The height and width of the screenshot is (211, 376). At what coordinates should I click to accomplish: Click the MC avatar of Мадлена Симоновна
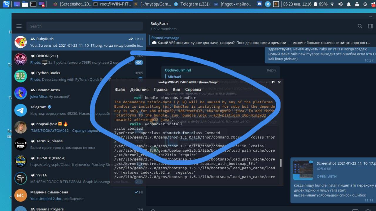tap(21, 195)
